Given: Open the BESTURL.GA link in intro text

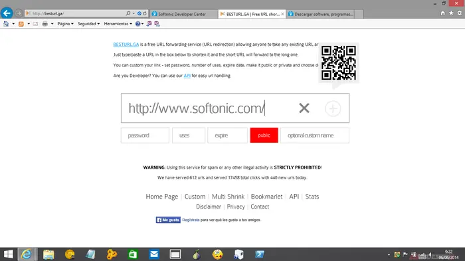Looking at the screenshot, I should [126, 44].
